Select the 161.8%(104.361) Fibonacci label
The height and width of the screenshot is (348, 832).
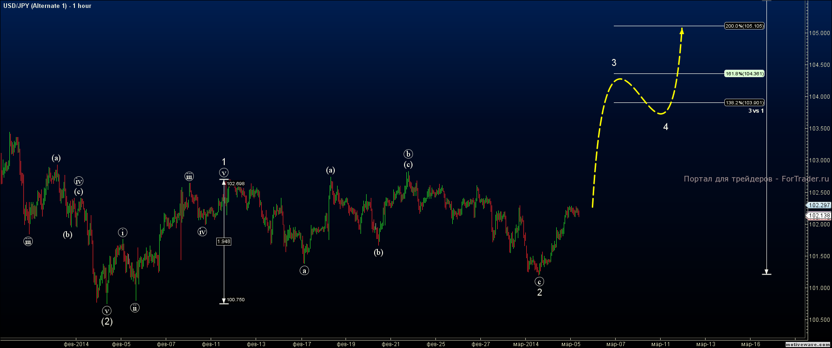[x=744, y=74]
